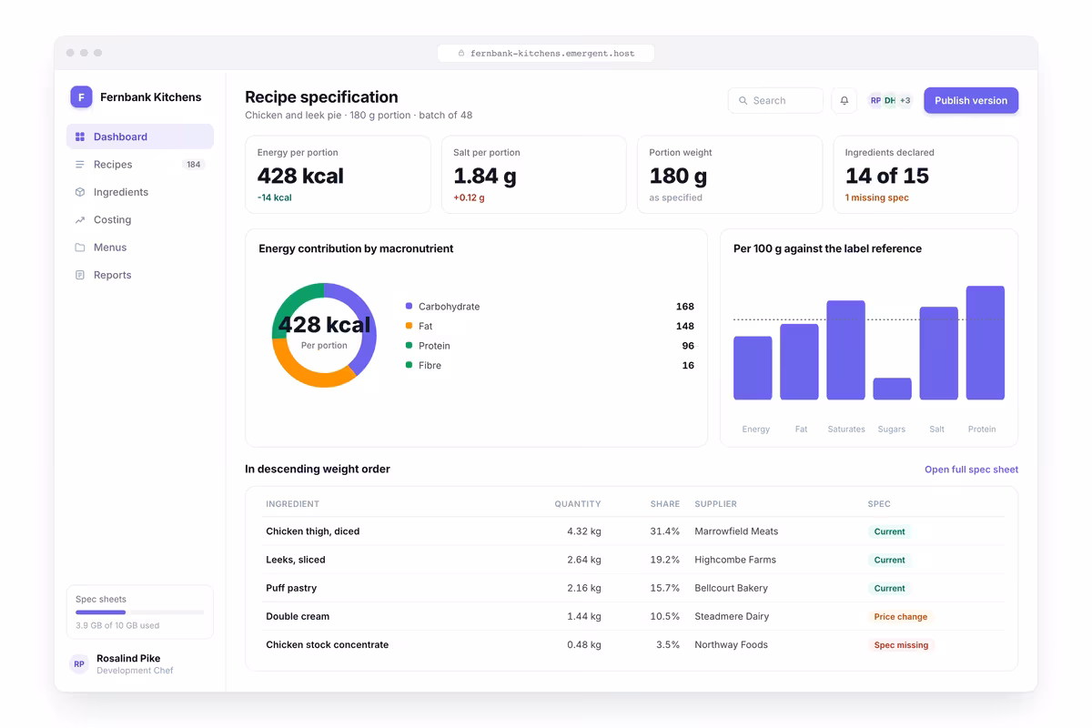This screenshot has height=728, width=1092.
Task: Click the Spec missing badge
Action: [x=901, y=645]
